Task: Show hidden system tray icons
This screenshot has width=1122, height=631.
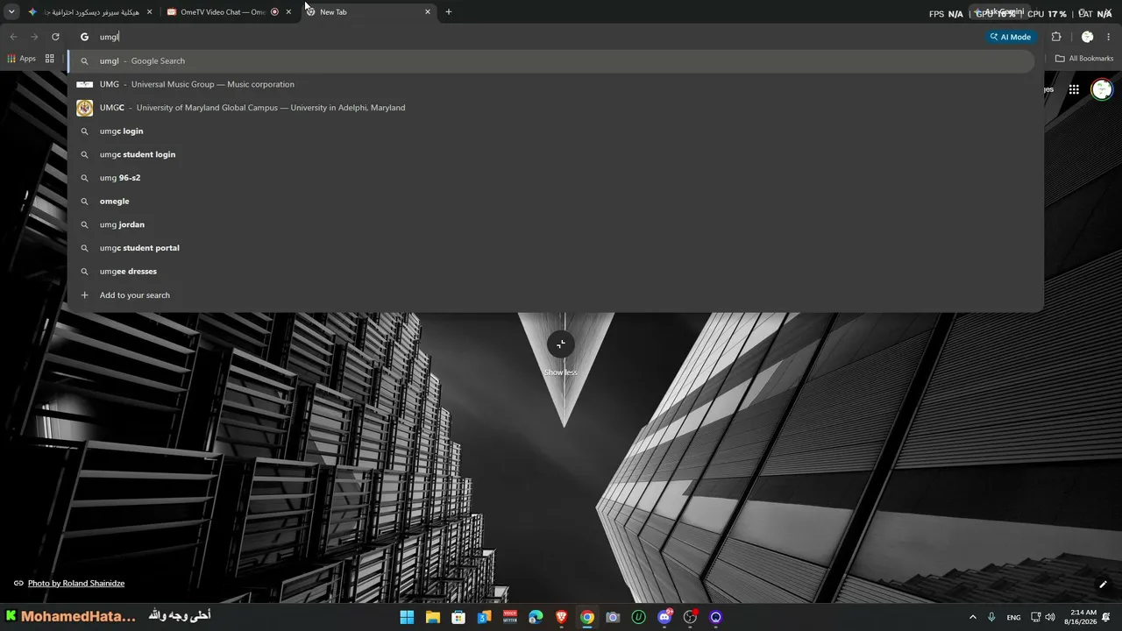Action: click(973, 617)
